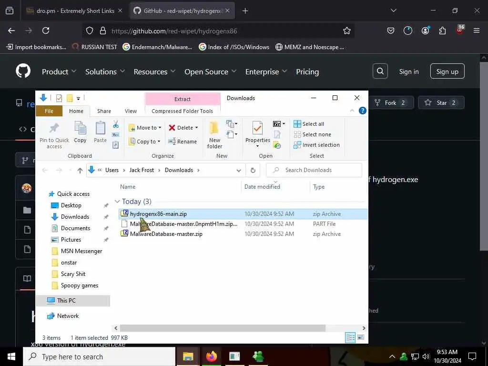This screenshot has height=366, width=488.
Task: Open the Delete dropdown arrow
Action: tap(196, 128)
